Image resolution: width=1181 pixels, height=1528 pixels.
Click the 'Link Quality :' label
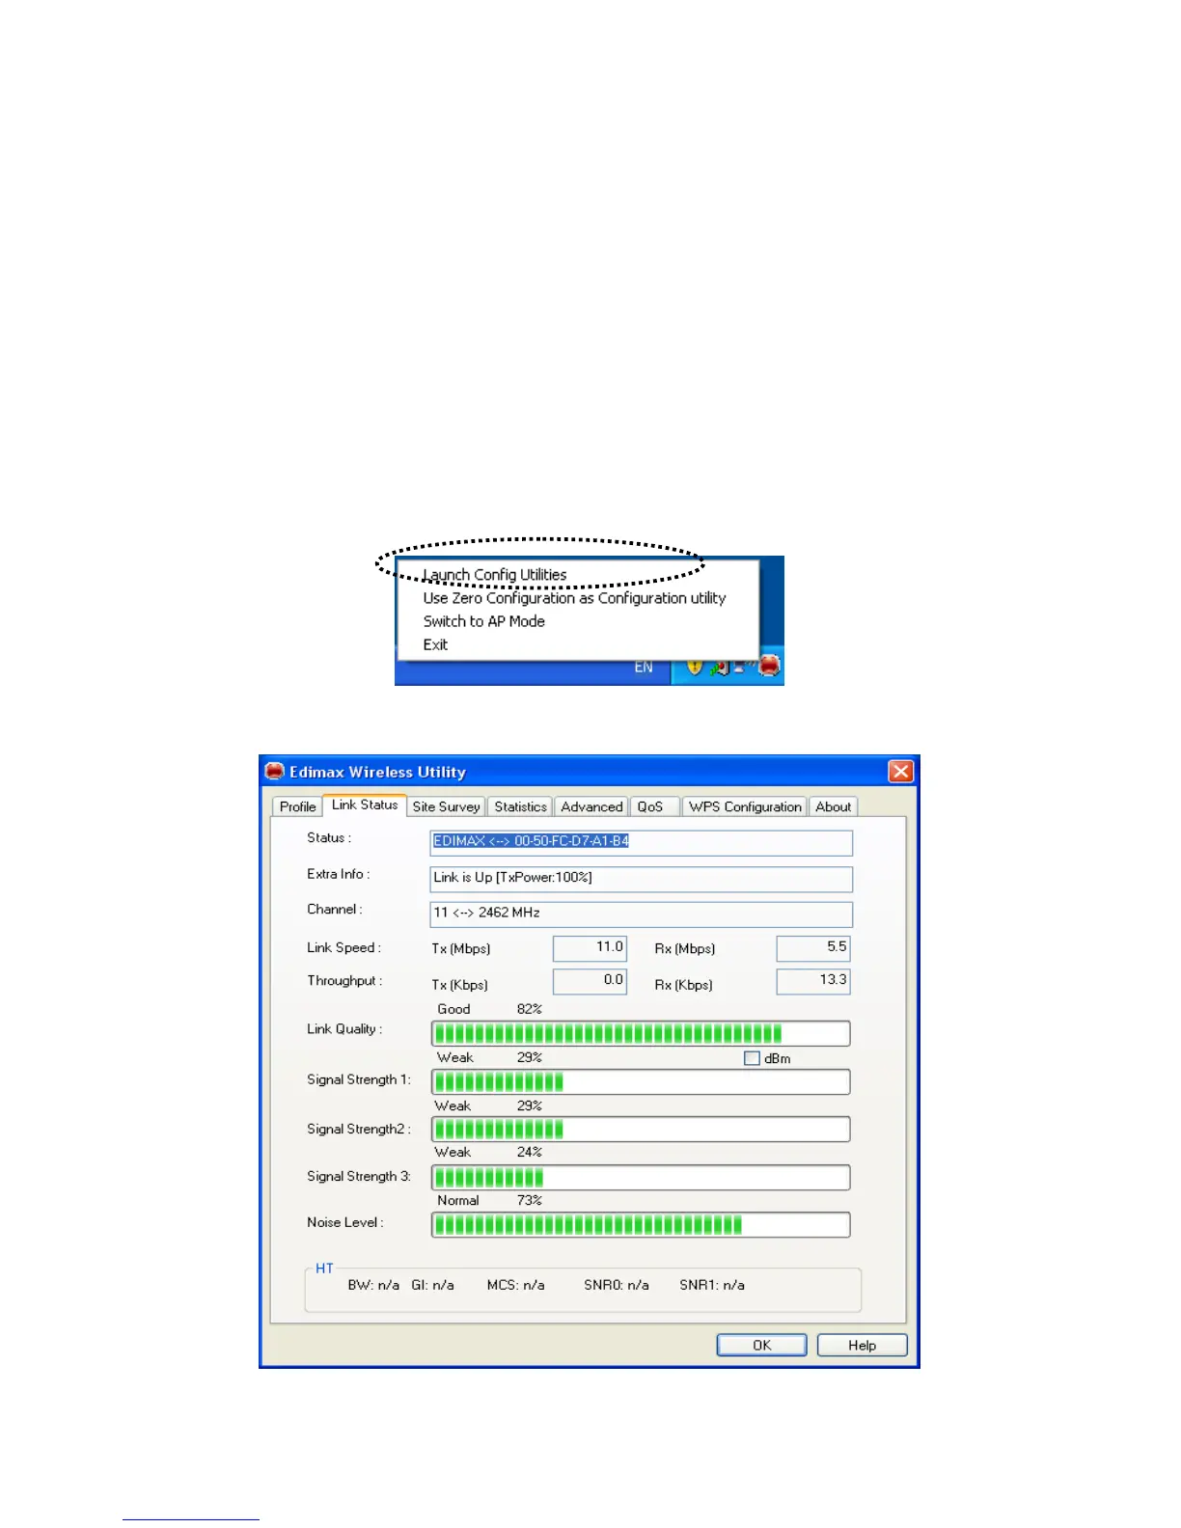click(344, 1029)
